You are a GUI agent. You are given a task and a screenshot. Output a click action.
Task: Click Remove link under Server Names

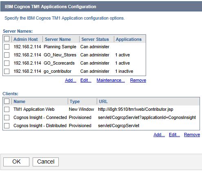(x=138, y=80)
